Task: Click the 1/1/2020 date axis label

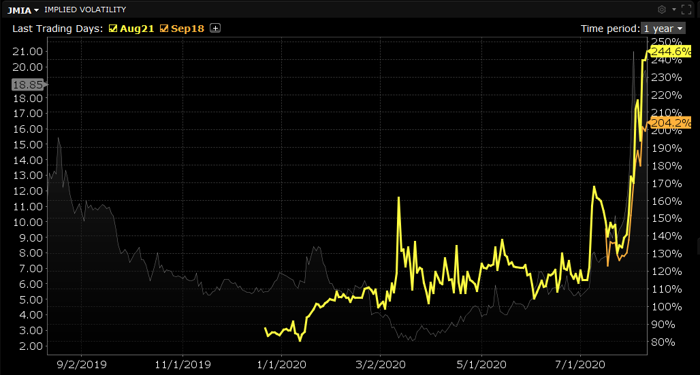Action: pos(281,364)
